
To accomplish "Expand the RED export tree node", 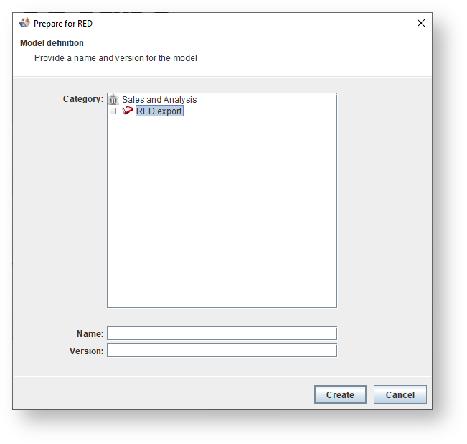I will pos(113,111).
